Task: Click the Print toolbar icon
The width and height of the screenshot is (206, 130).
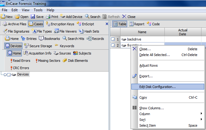Action: (x=48, y=17)
